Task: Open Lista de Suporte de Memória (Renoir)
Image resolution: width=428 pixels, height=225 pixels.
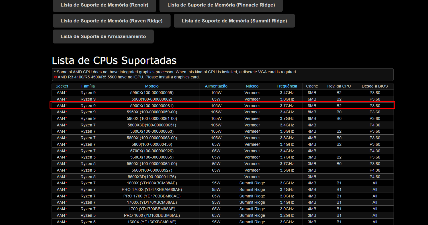Action: [105, 5]
